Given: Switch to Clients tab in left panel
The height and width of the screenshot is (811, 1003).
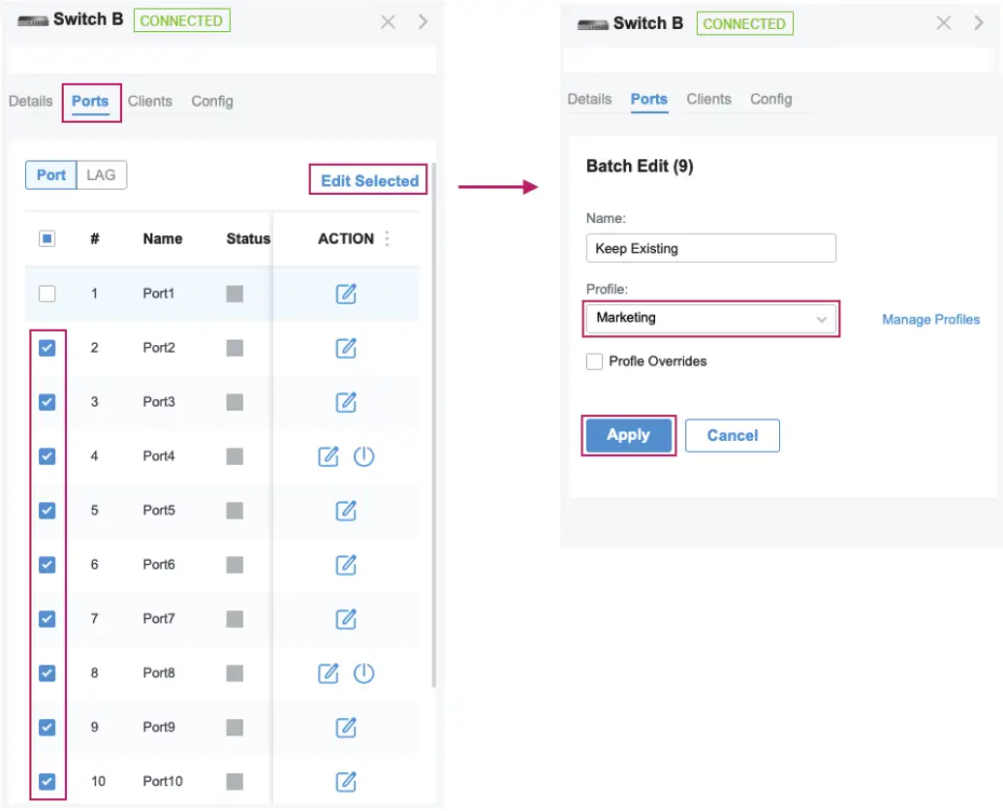Looking at the screenshot, I should [150, 101].
